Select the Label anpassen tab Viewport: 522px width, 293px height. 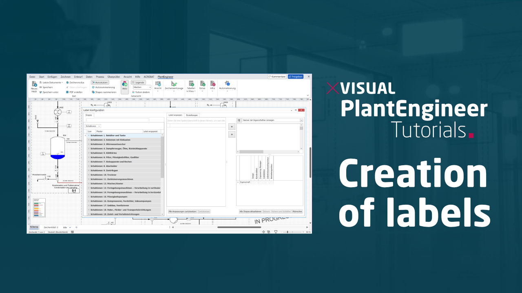[176, 115]
